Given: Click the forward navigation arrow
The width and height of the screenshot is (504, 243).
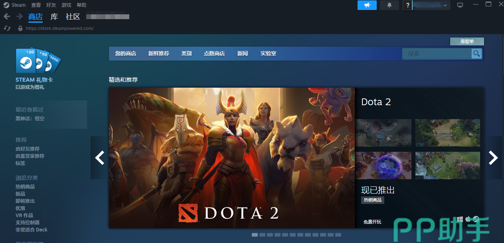Looking at the screenshot, I should 20,16.
